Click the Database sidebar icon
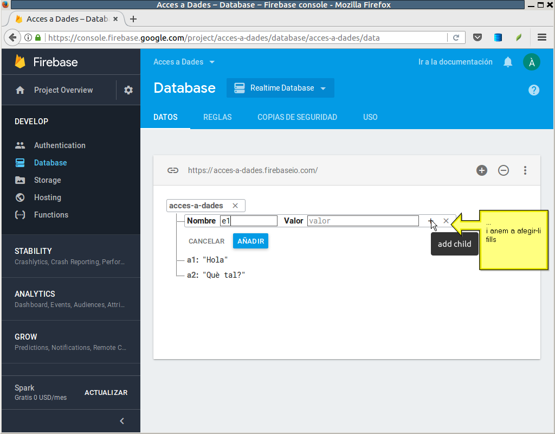Viewport: 555px width, 434px height. pos(20,163)
